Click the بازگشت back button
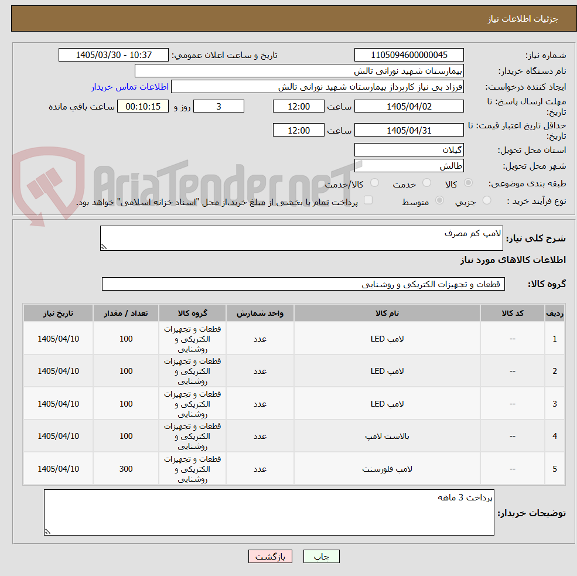 tap(270, 557)
